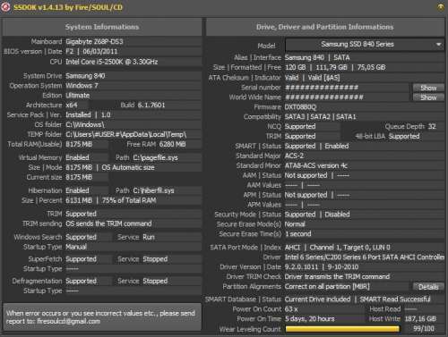Select mode value OS Automatic size
This screenshot has height=337, width=448.
(128, 167)
